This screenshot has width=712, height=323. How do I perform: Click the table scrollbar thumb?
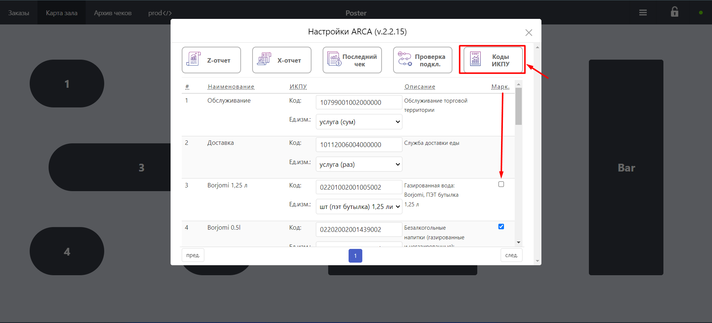pos(518,106)
